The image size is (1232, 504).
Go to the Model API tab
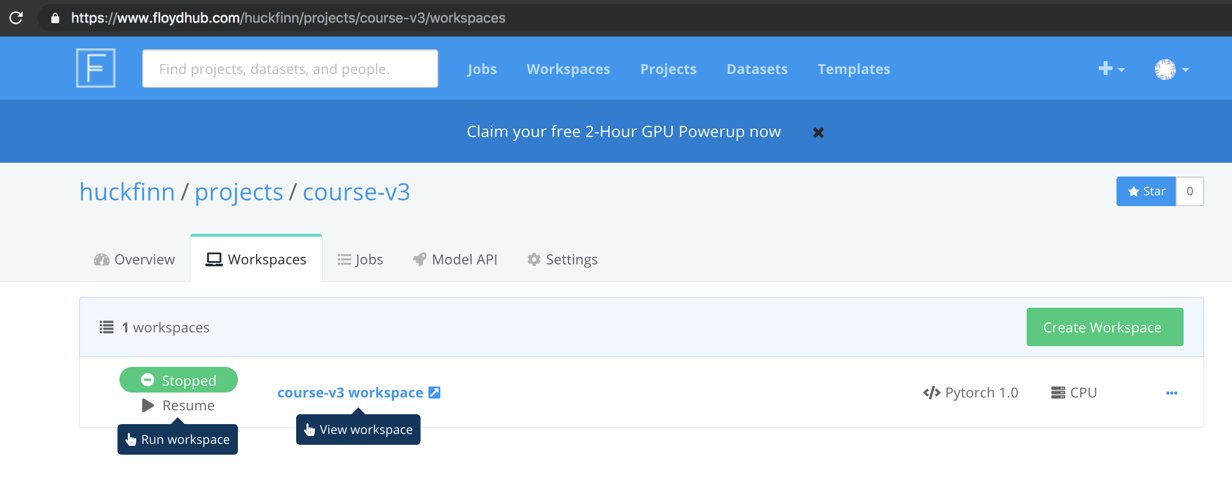[455, 259]
